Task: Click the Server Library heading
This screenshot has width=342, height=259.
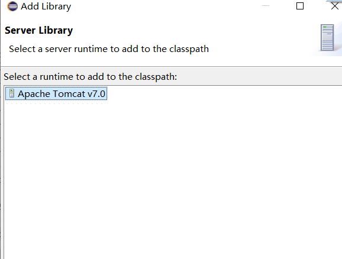Action: pos(39,30)
